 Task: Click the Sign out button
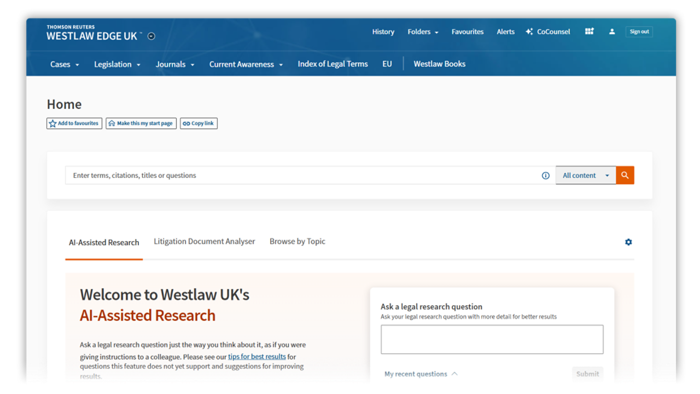[639, 32]
